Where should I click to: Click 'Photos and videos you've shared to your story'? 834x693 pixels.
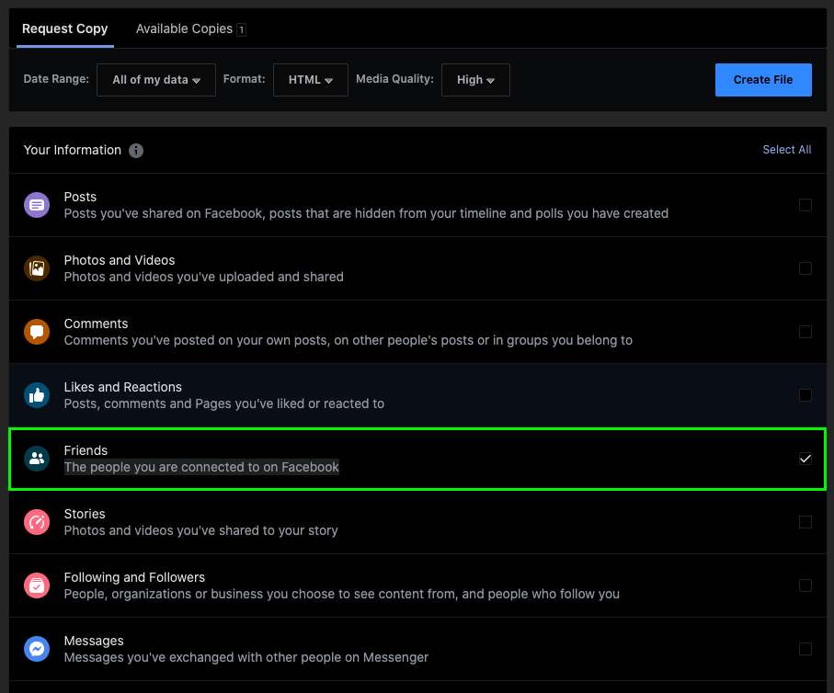[201, 530]
